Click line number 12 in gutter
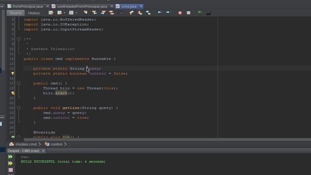 (12, 59)
